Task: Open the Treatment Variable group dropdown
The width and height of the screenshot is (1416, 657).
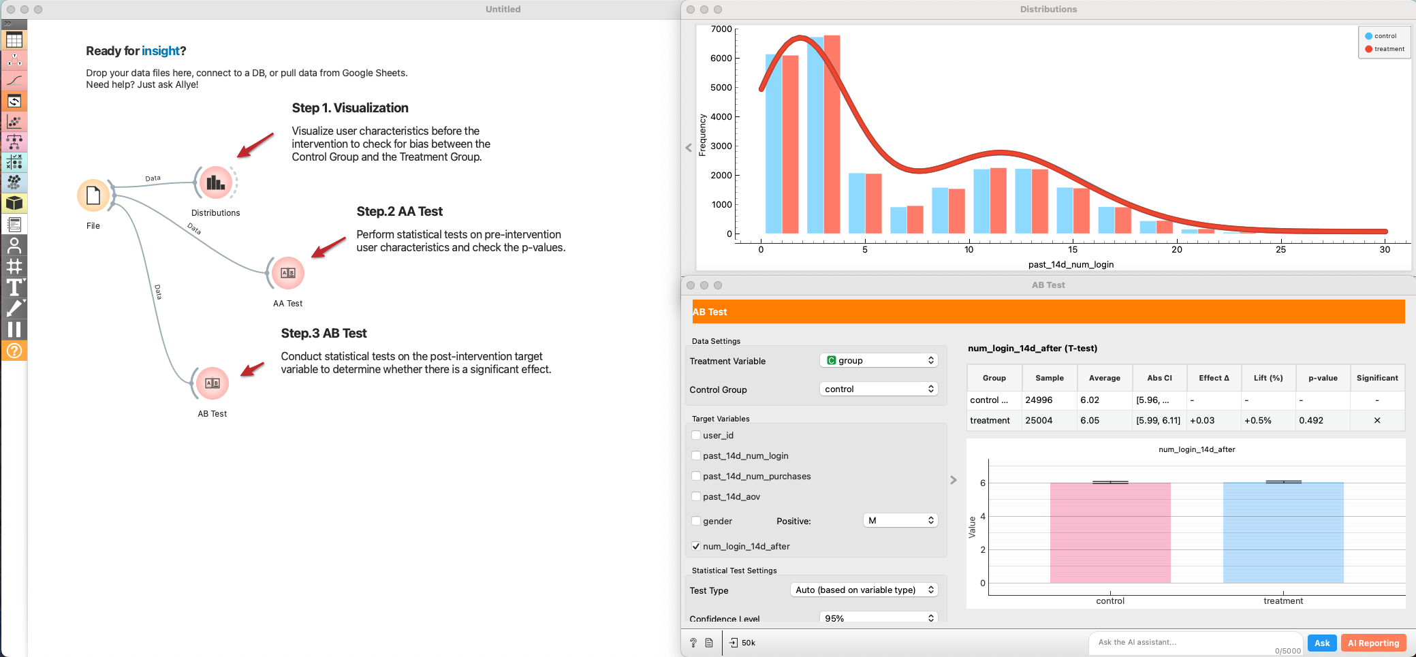Action: tap(879, 360)
